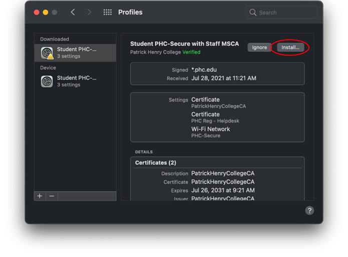Minimize the window with the yellow button
This screenshot has height=257, width=348.
tap(46, 12)
